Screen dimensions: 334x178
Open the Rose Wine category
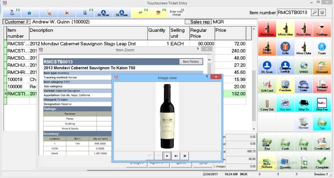[304, 29]
